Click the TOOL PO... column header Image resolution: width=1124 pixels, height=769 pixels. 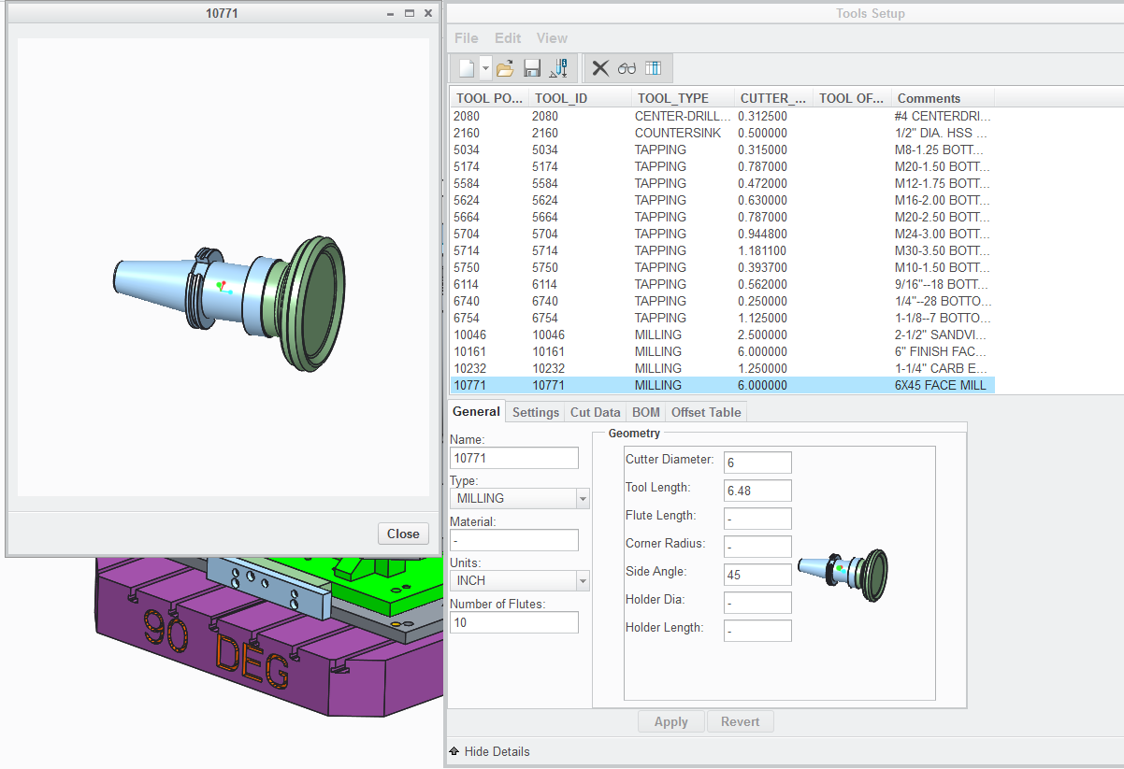(x=489, y=98)
